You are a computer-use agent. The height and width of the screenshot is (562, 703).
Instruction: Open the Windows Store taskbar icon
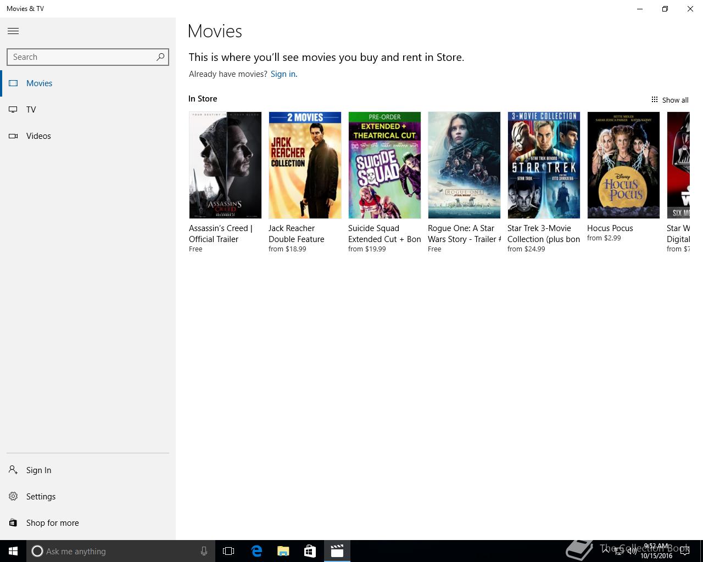(x=310, y=551)
